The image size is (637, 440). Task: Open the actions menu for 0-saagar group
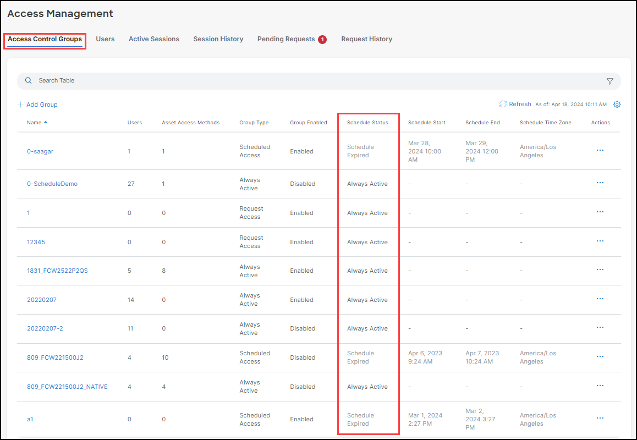point(600,149)
